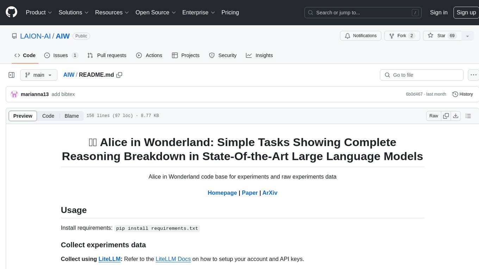Open the Sign up page
This screenshot has width=479, height=269.
pyautogui.click(x=466, y=12)
